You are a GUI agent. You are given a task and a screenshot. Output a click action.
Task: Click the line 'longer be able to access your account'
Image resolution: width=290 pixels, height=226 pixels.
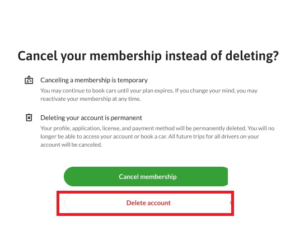coord(149,136)
